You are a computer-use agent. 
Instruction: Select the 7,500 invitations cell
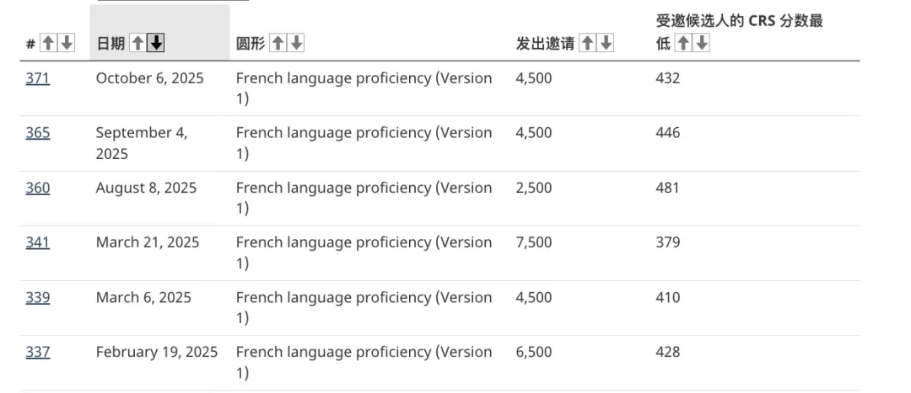[534, 242]
